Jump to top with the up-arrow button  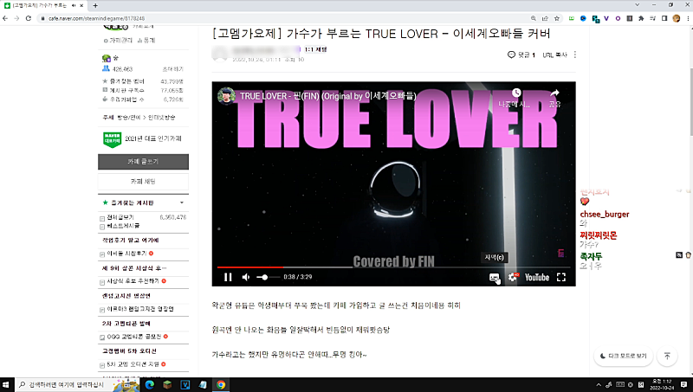pos(667,356)
